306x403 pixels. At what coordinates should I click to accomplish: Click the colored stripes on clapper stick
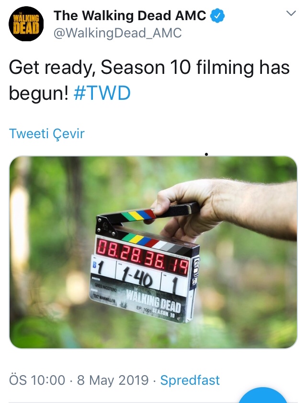138,215
